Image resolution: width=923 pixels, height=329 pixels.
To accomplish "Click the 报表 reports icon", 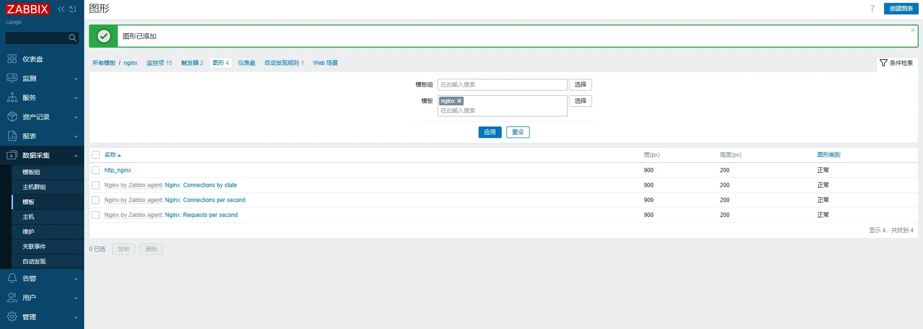I will point(12,136).
